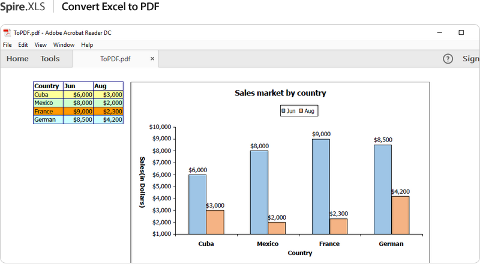Open the Edit menu

coord(23,45)
